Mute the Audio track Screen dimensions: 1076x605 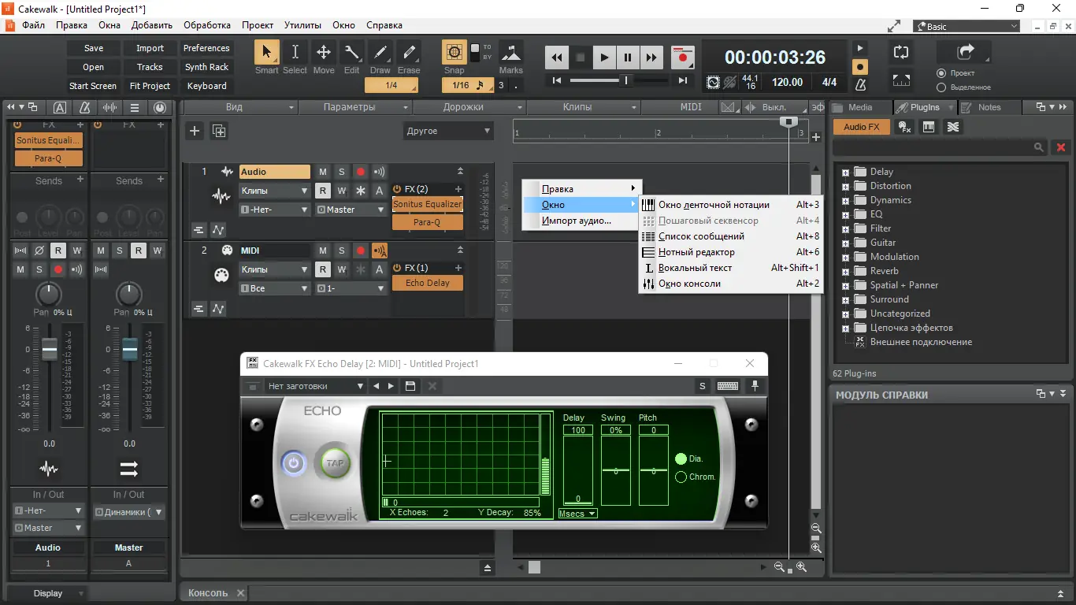tap(323, 172)
